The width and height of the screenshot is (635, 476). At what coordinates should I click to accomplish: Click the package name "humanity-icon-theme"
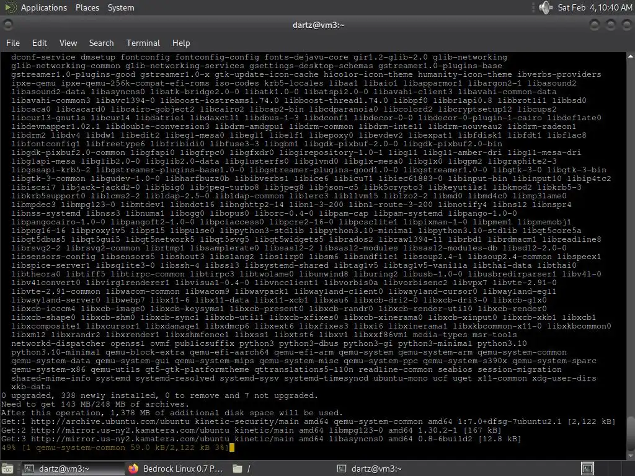pyautogui.click(x=465, y=74)
